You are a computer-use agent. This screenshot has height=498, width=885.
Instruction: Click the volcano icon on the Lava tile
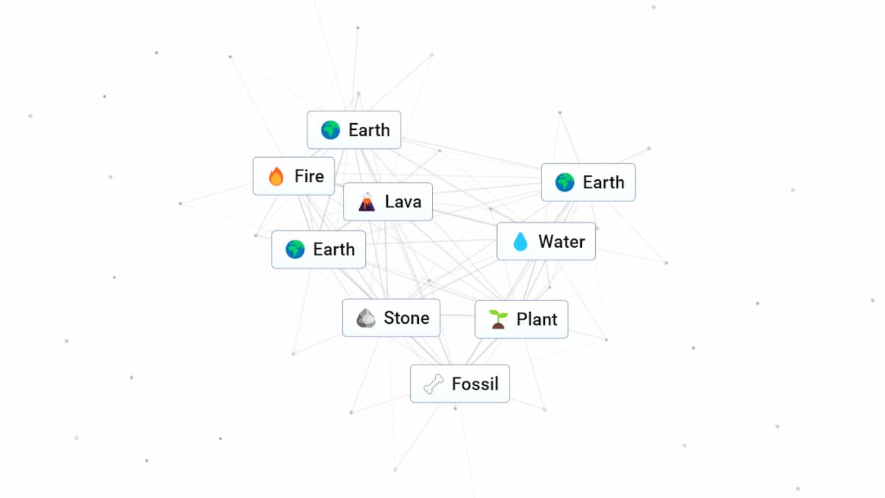[x=367, y=201]
